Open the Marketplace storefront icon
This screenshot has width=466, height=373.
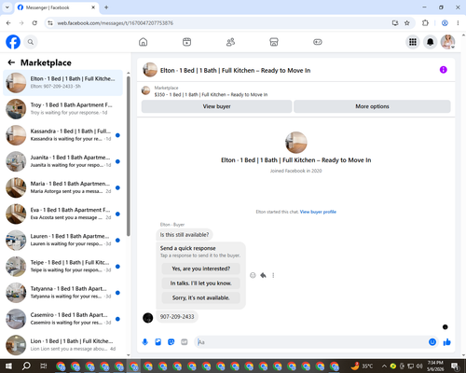click(274, 42)
